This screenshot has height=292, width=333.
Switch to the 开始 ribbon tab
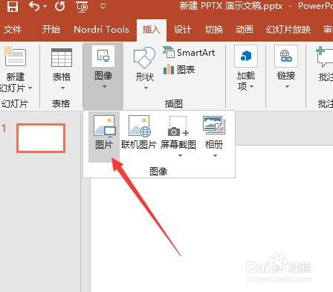point(51,30)
